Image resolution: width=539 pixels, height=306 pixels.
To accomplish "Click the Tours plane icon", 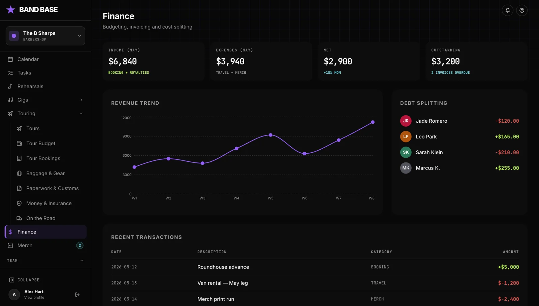I will point(19,128).
